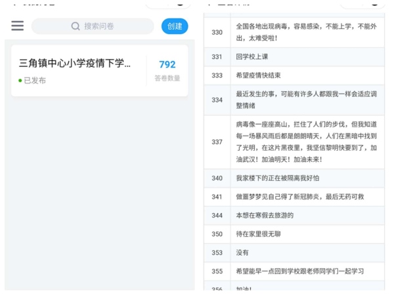The height and width of the screenshot is (295, 394).
Task: Select response row number 341
Action: pyautogui.click(x=217, y=197)
